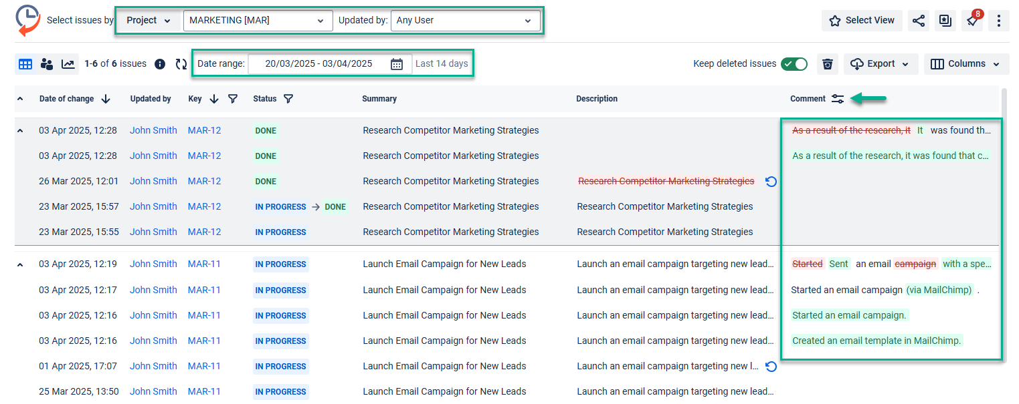Switch to the grid table view
Viewport: 1019px width, 404px height.
coord(25,64)
